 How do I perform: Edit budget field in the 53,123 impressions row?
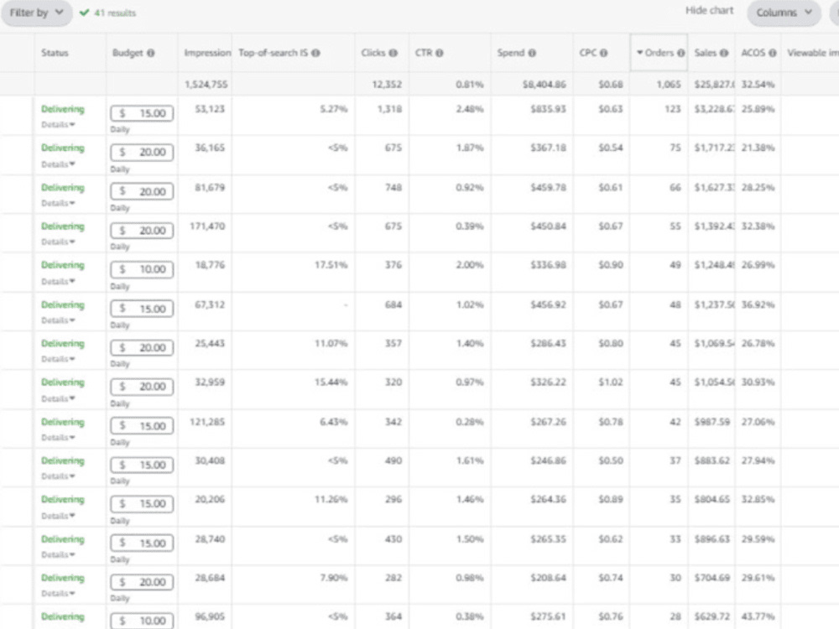click(x=142, y=113)
